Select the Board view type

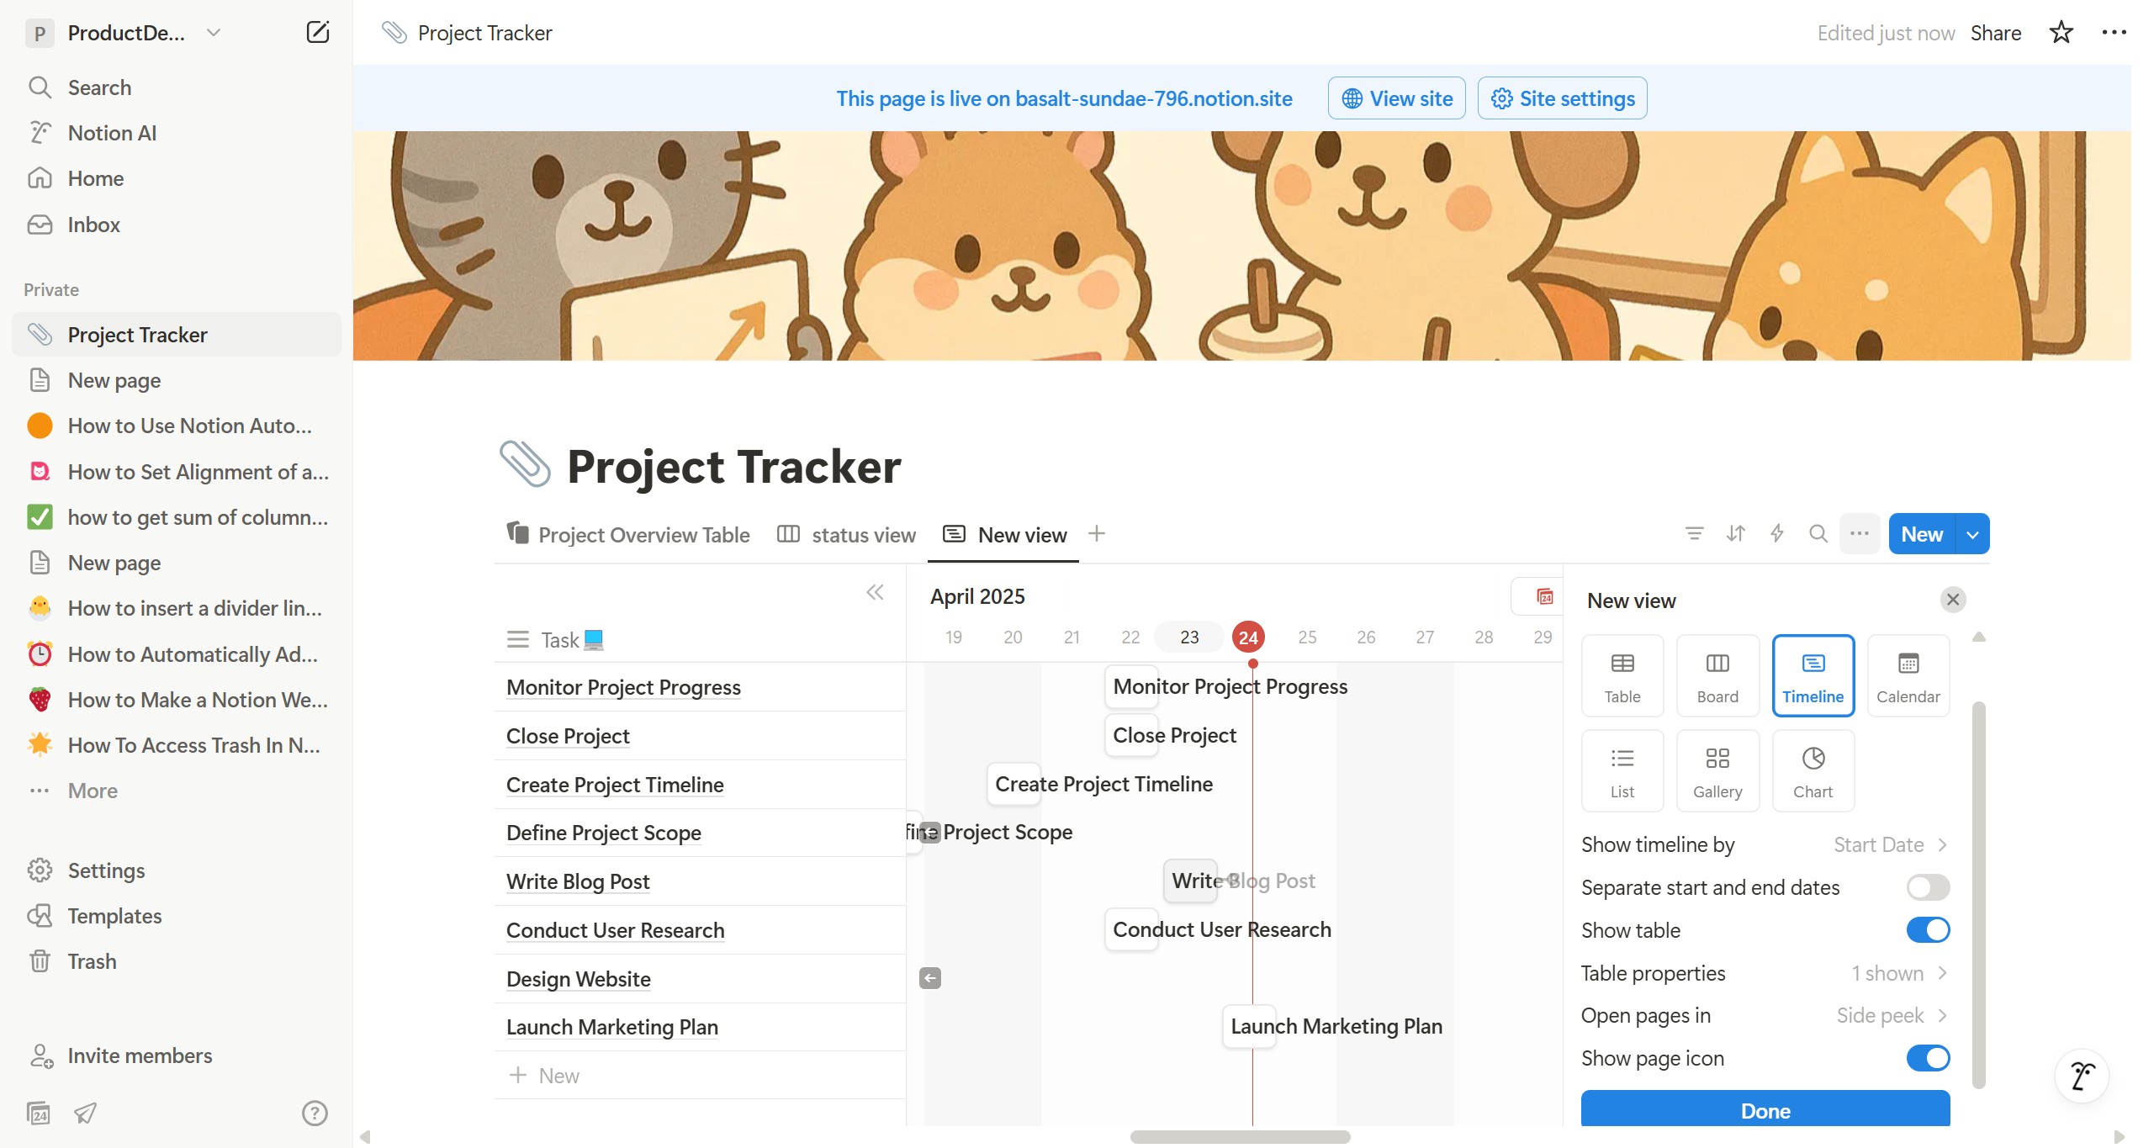[1717, 676]
